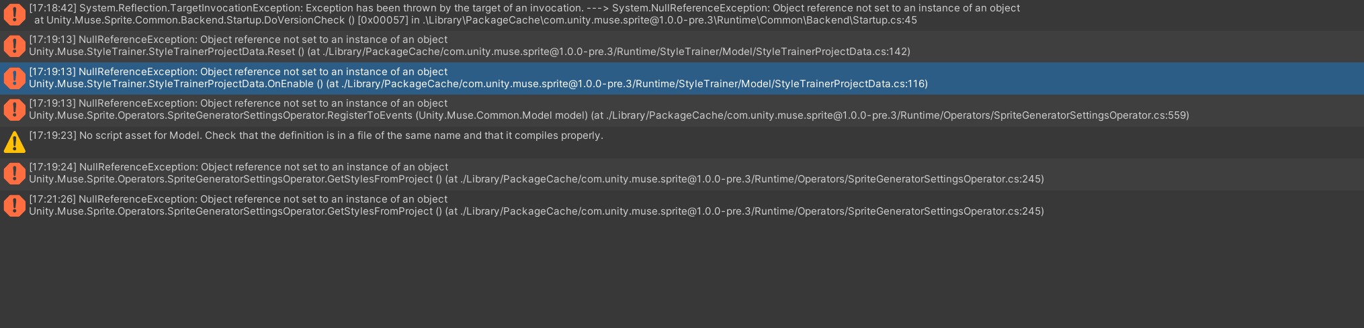Click the error icon on the highlighted OnEnable entry

point(14,78)
